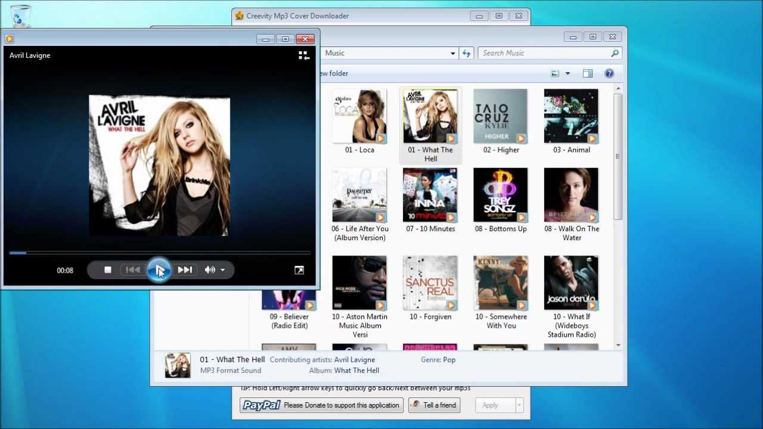This screenshot has height=429, width=763.
Task: Maximize the media player window
Action: coord(286,39)
